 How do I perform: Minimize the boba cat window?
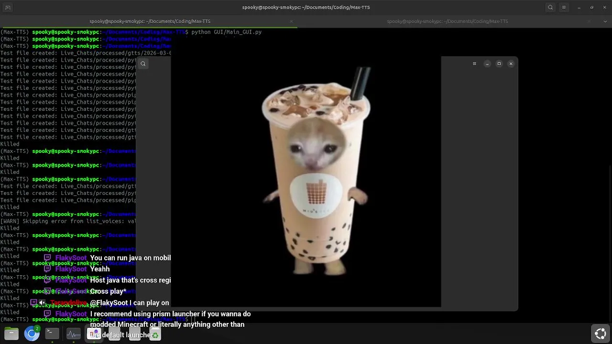(487, 64)
